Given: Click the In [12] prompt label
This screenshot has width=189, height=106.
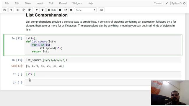Looking at the screenshot, I should [x=17, y=38].
